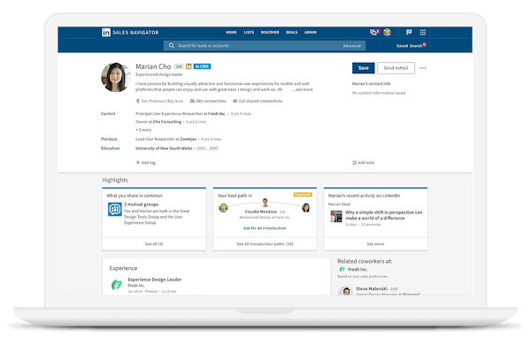The width and height of the screenshot is (531, 346).
Task: Click See all introduction paths (34)
Action: click(265, 244)
